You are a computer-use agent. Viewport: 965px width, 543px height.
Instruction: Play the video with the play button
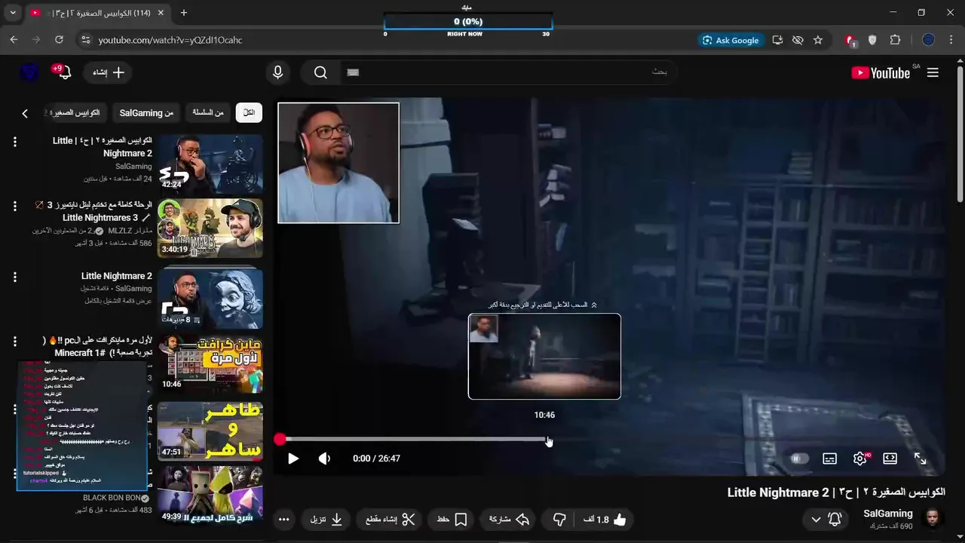tap(293, 459)
